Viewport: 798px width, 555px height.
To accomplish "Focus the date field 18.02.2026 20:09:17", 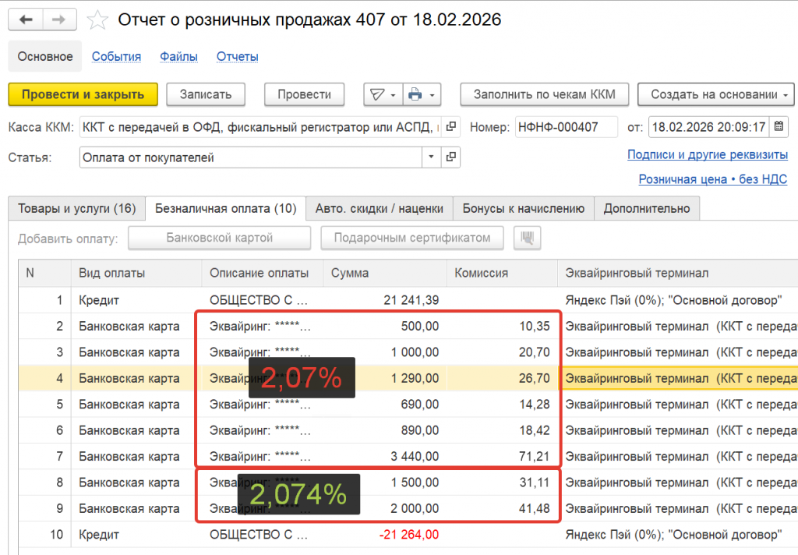I will pyautogui.click(x=709, y=127).
